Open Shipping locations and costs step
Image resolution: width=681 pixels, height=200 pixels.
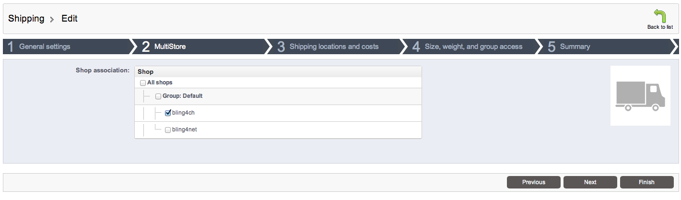[334, 47]
